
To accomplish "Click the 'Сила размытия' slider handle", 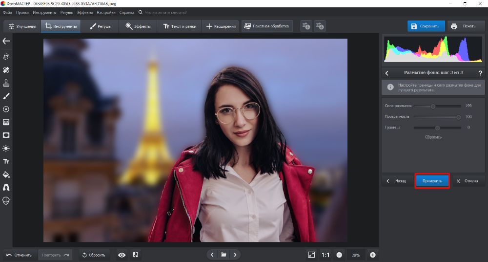I will pos(433,106).
